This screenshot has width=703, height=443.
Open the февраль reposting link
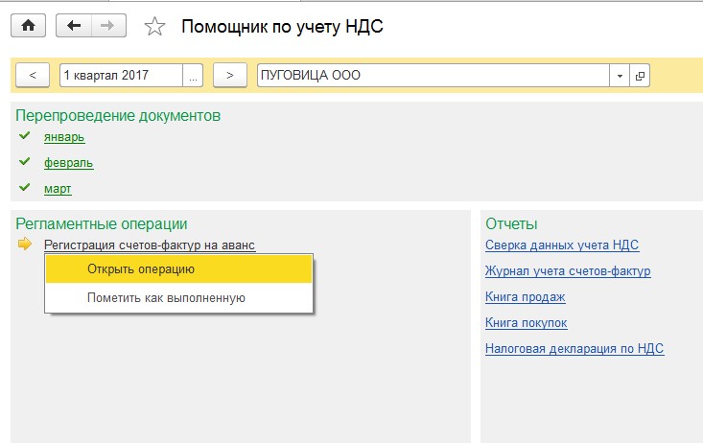point(69,163)
